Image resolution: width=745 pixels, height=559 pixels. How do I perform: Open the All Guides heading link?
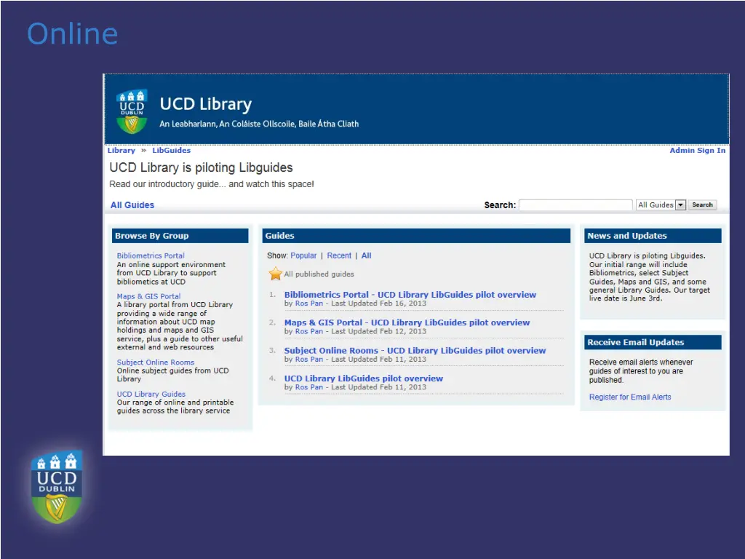point(132,205)
